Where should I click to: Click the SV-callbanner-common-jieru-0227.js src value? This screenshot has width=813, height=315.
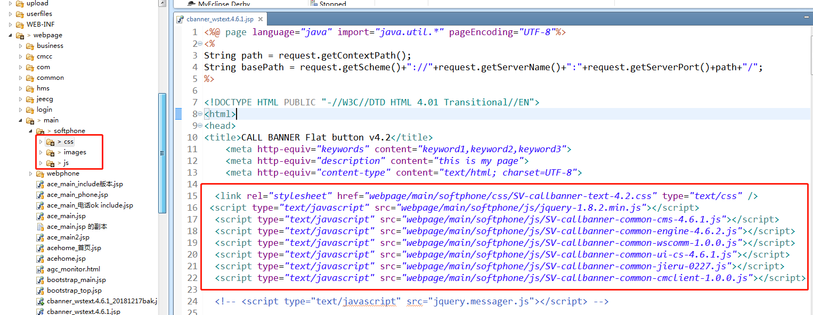pos(567,267)
